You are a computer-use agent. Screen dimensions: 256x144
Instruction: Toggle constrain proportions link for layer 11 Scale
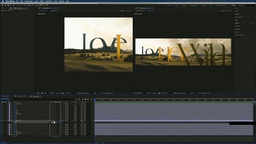pyautogui.click(x=50, y=122)
